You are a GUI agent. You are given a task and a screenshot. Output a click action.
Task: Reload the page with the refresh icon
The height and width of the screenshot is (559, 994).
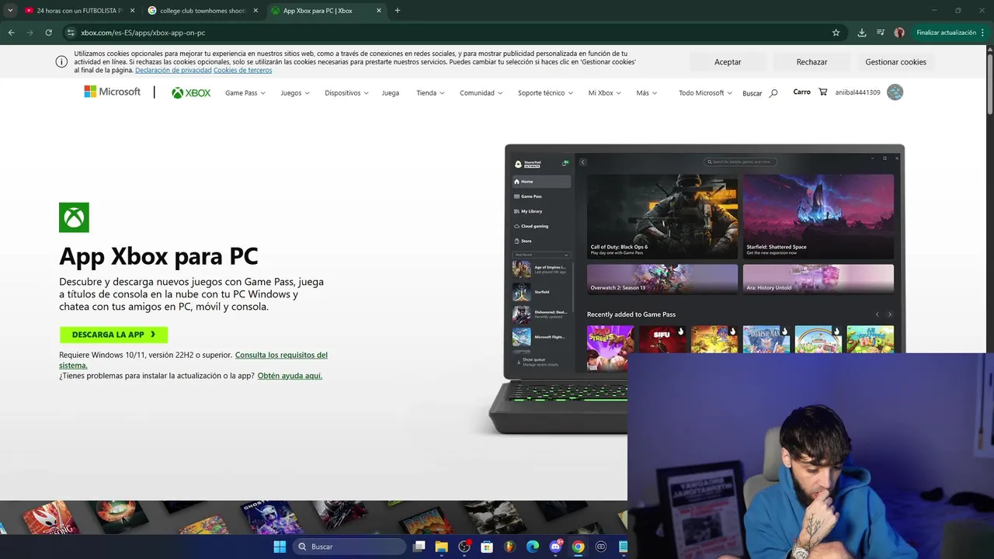point(48,33)
